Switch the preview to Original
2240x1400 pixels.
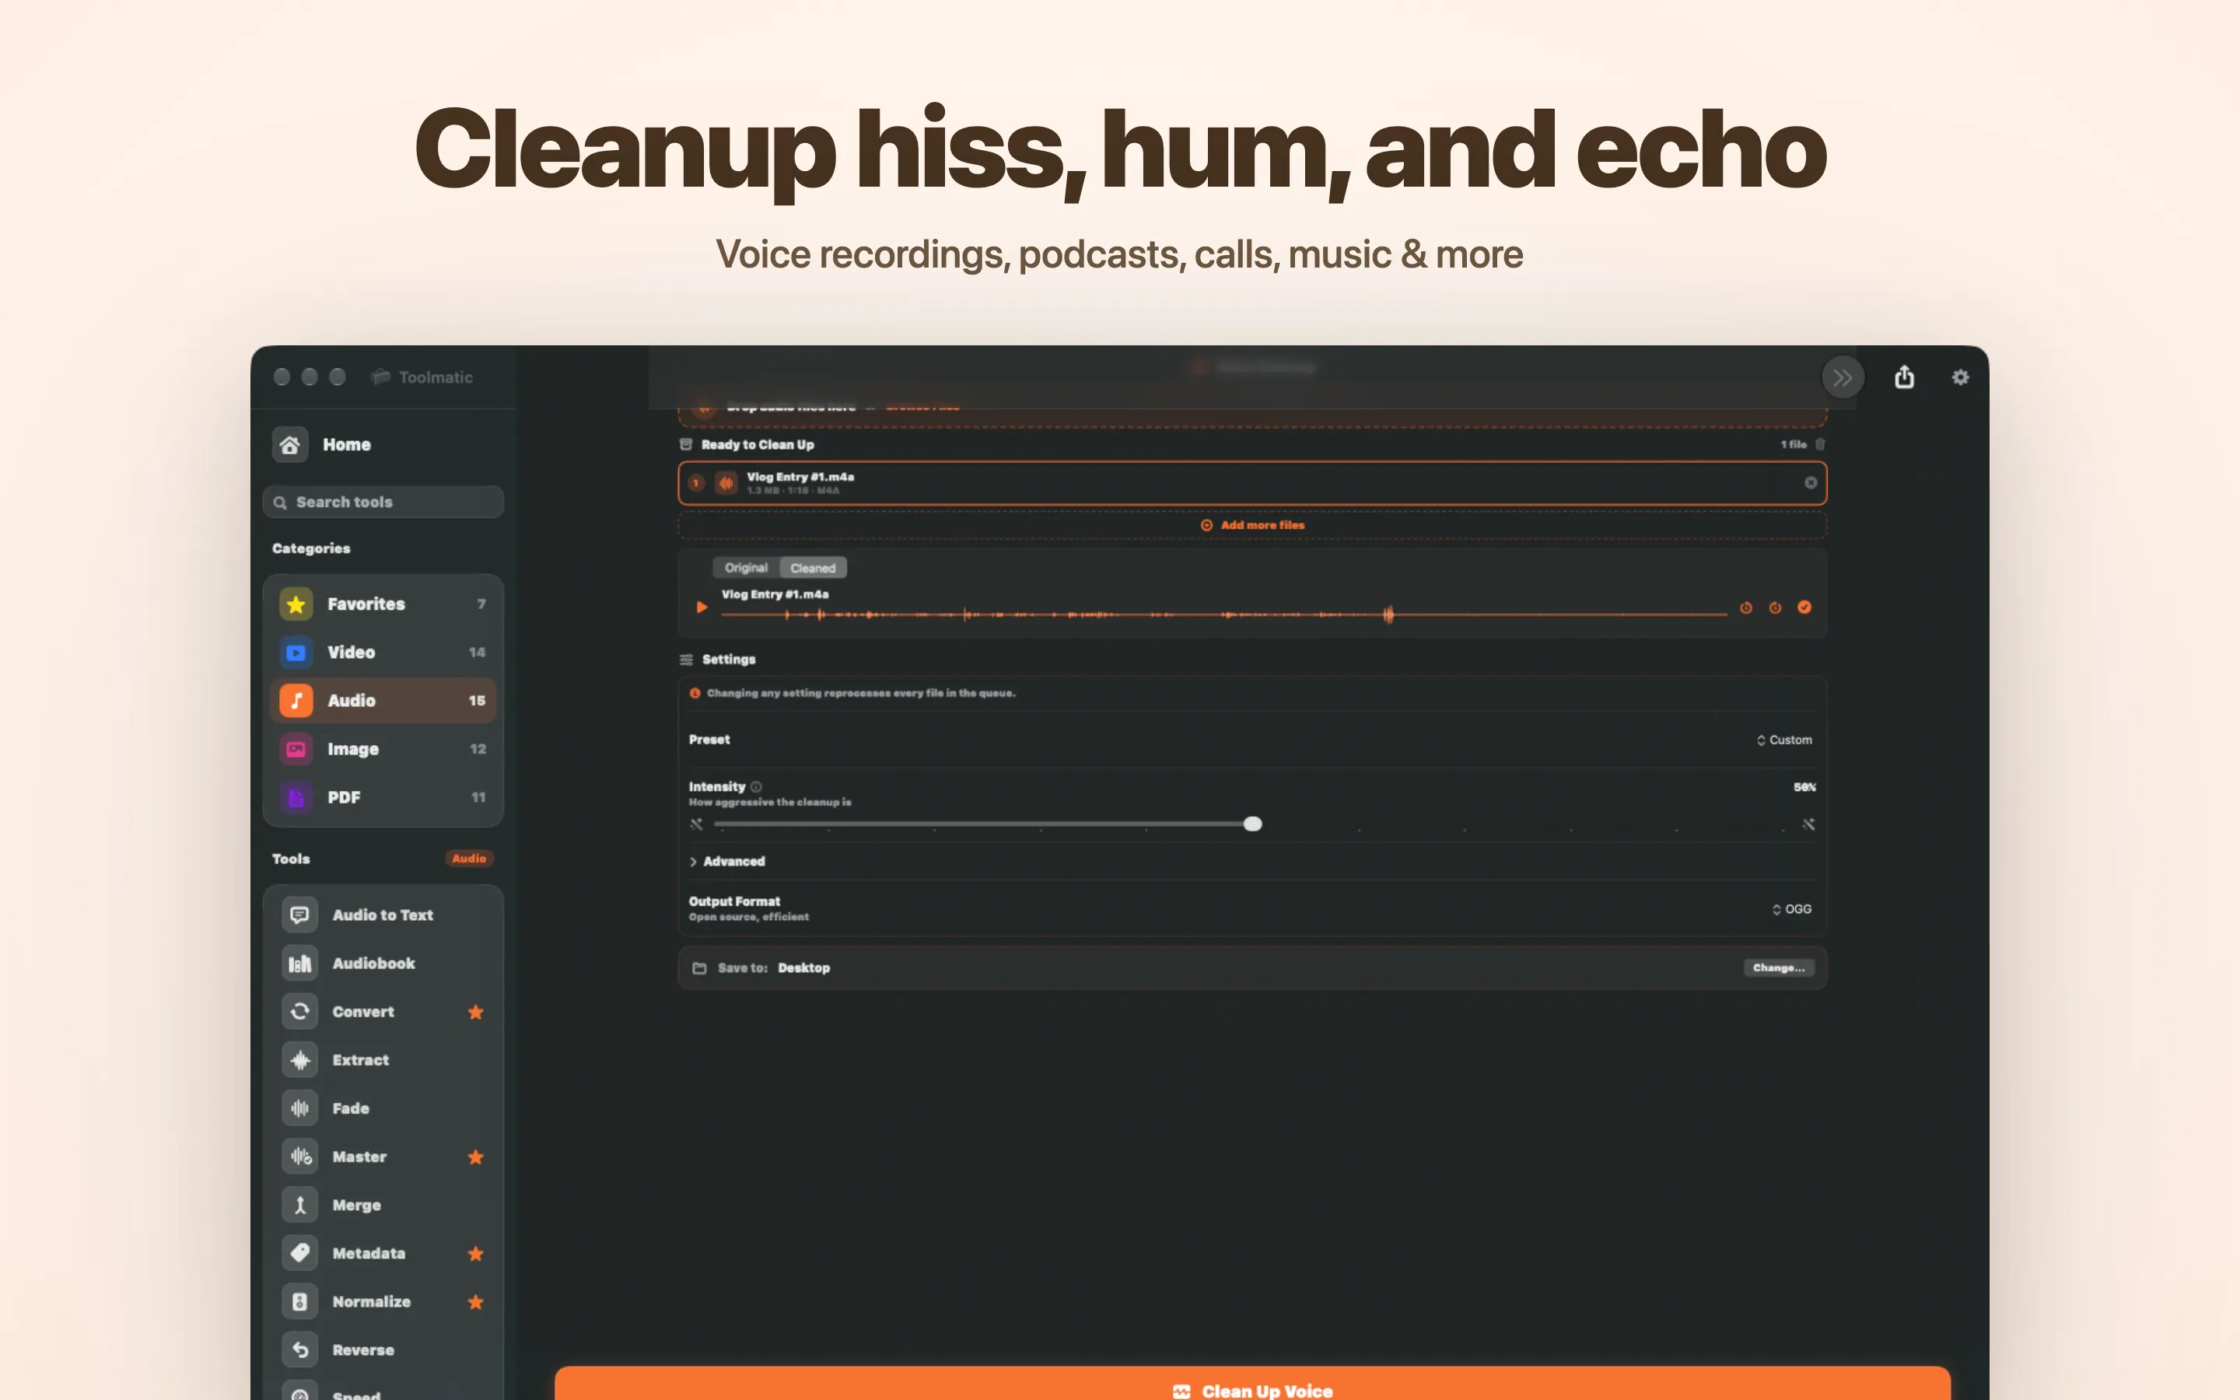click(746, 568)
